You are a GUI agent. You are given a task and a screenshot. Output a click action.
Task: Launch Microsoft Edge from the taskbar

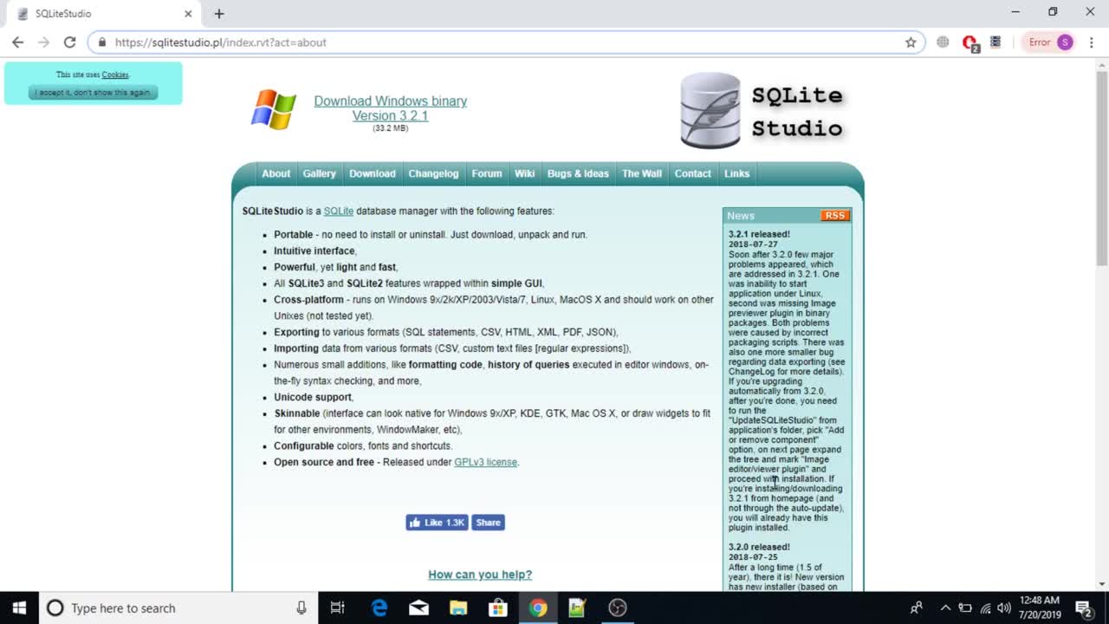pyautogui.click(x=379, y=608)
